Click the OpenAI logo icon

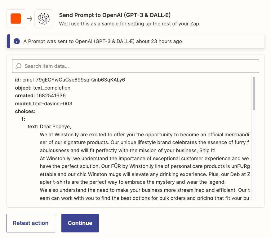[44, 19]
